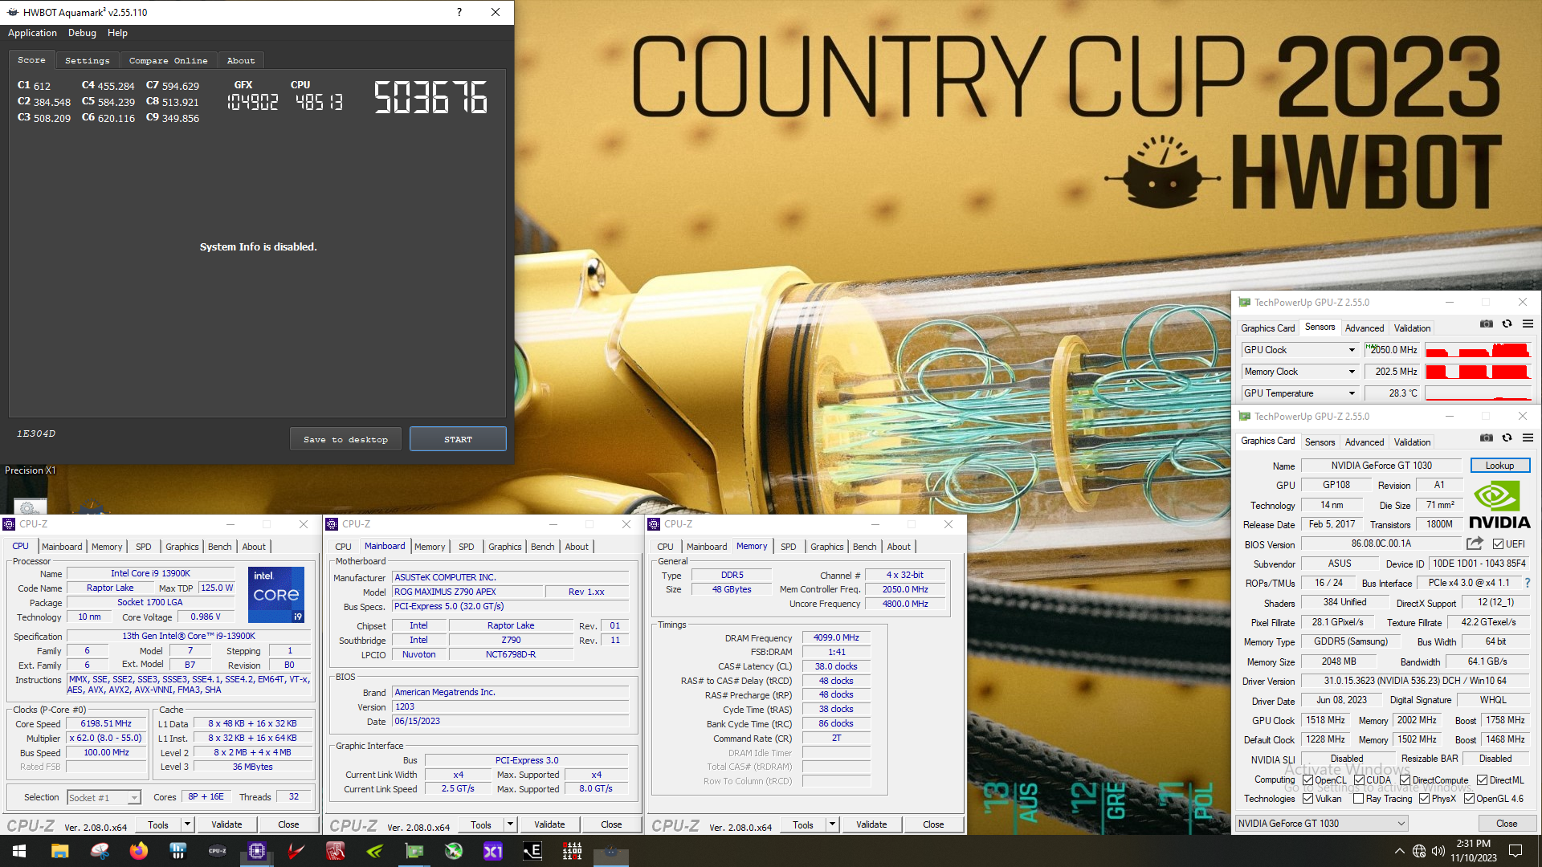This screenshot has height=867, width=1542.
Task: Click the NVIDIA logo in GPU-Z
Action: click(1499, 505)
